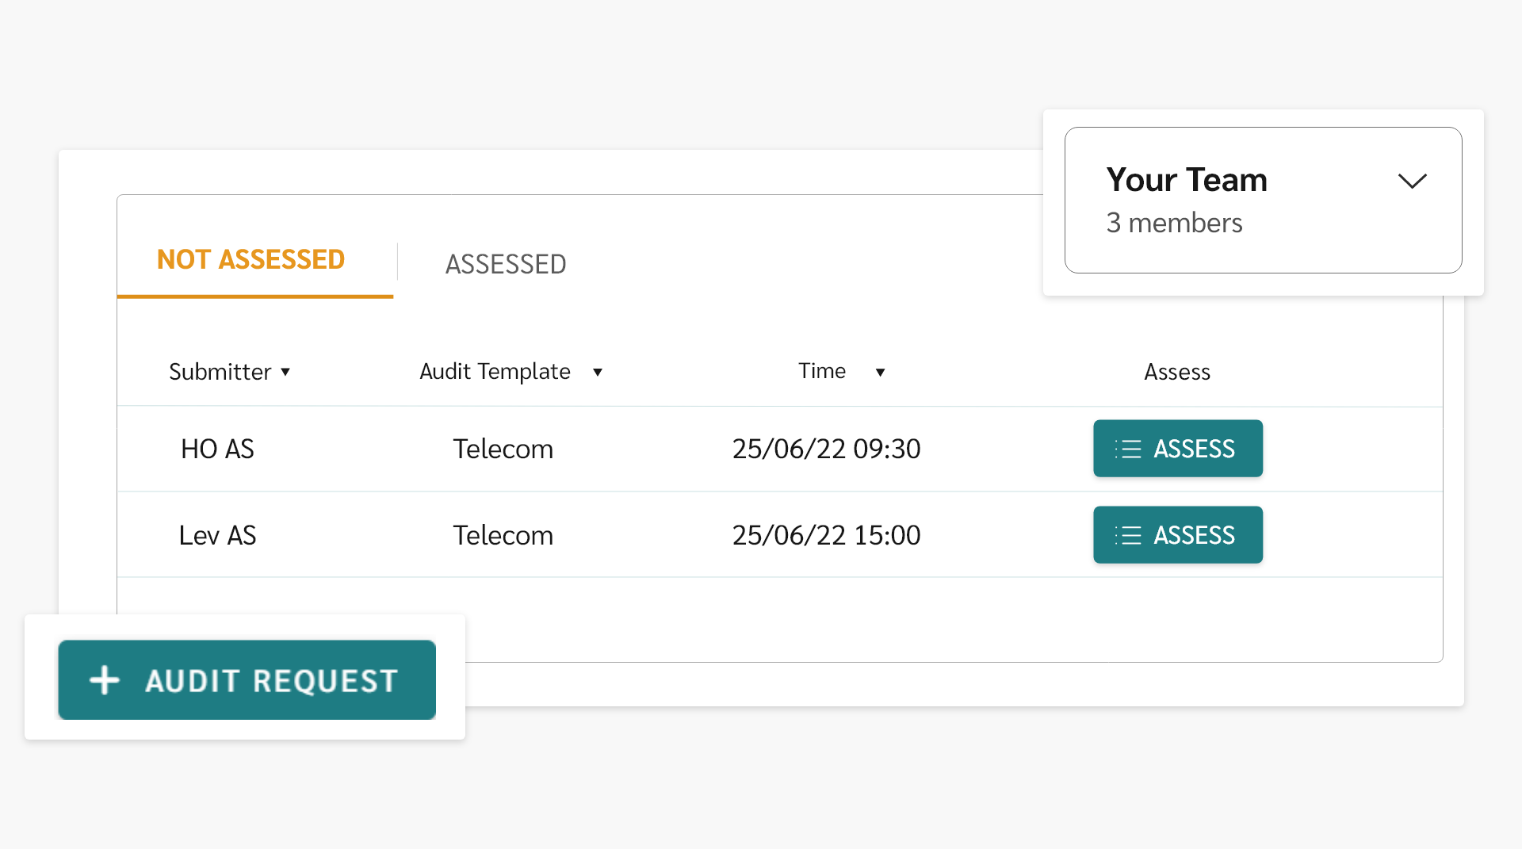Select the NOT ASSESSED tab
1522x849 pixels.
pos(251,259)
